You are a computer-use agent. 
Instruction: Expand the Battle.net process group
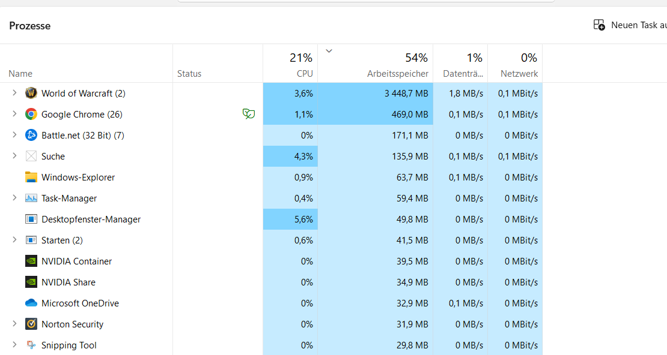(x=14, y=134)
